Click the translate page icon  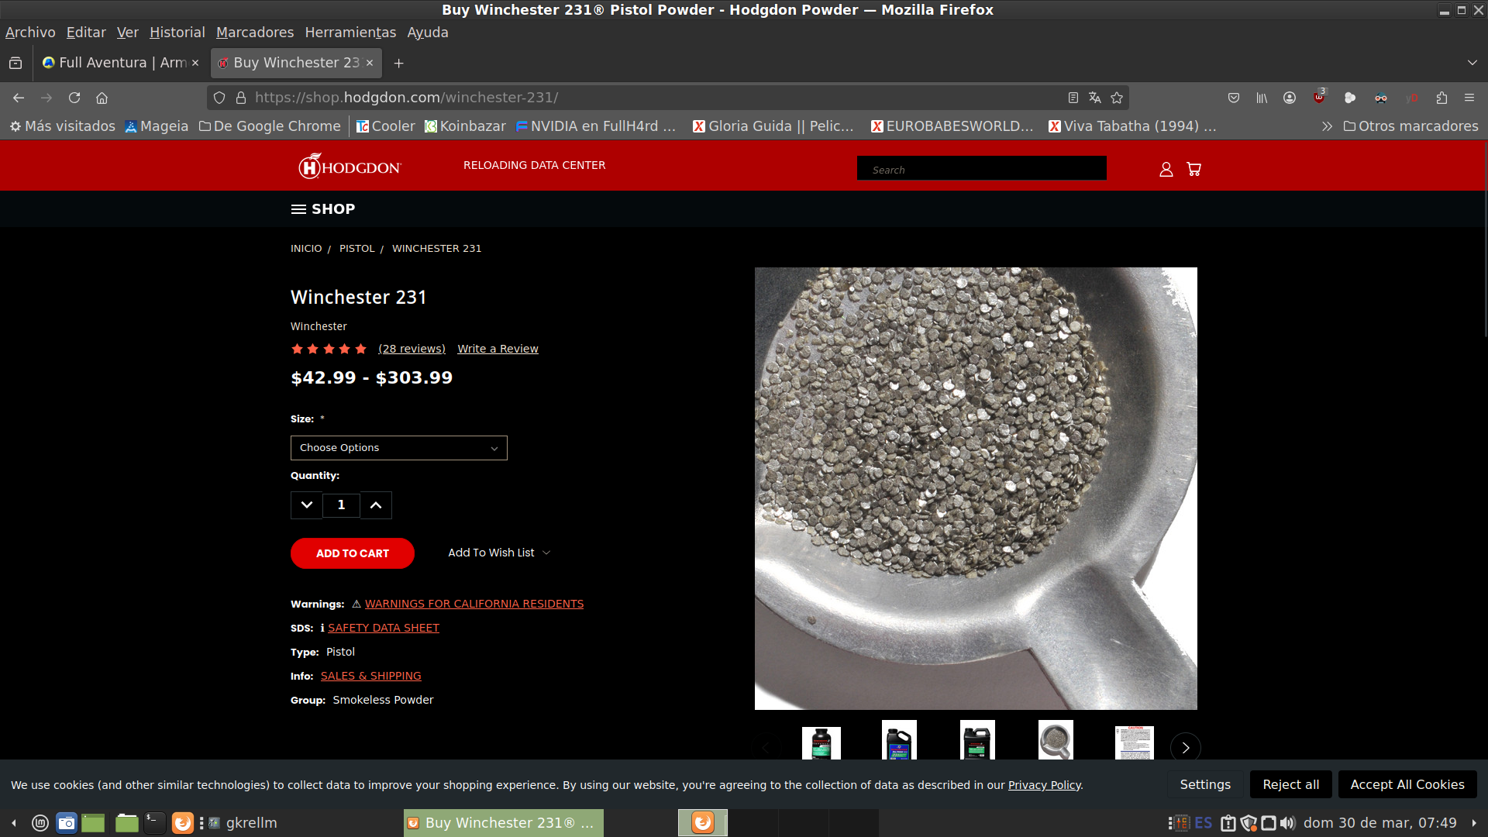(1095, 98)
